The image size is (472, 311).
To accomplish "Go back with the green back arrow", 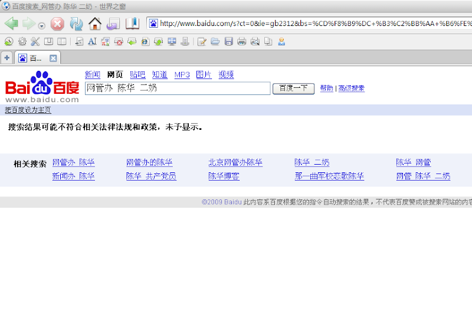I will (x=11, y=24).
